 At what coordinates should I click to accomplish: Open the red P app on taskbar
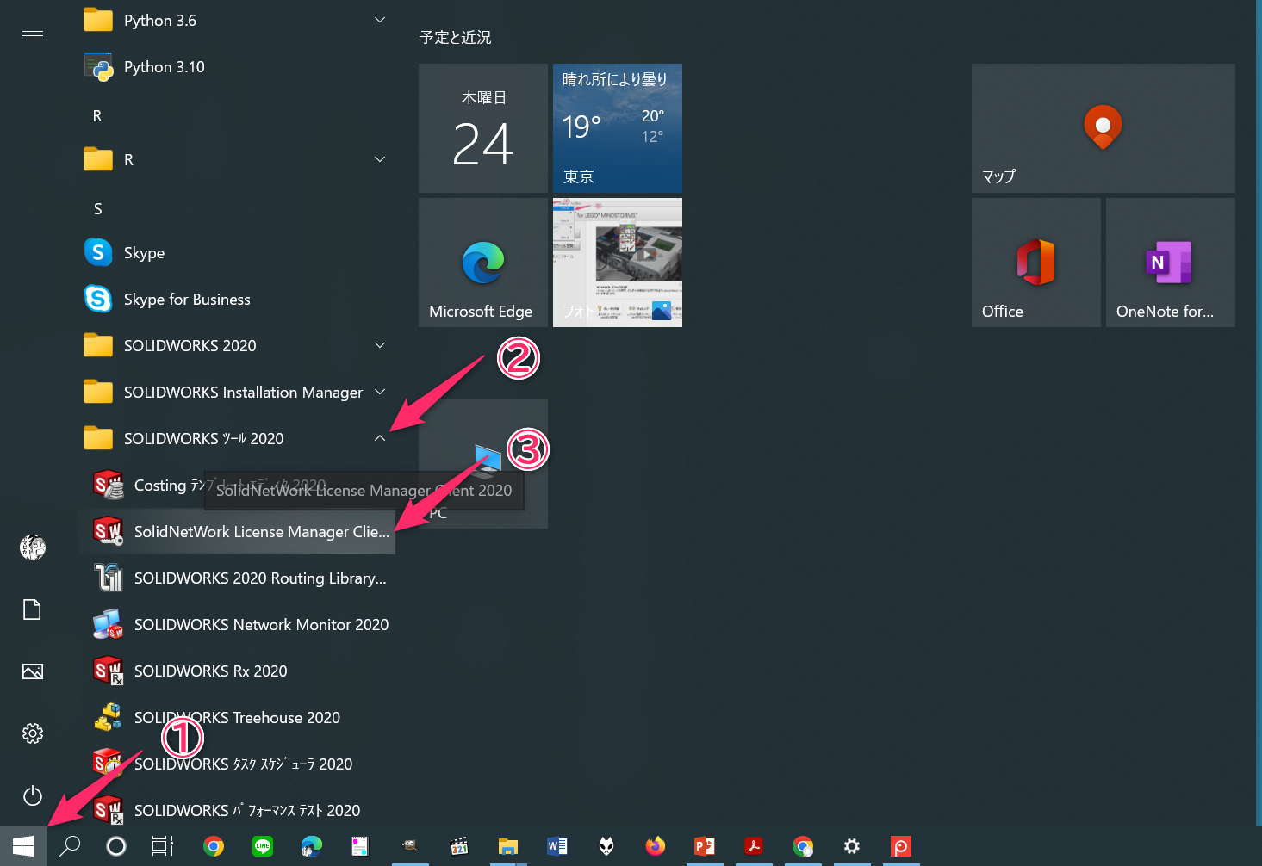pyautogui.click(x=901, y=846)
